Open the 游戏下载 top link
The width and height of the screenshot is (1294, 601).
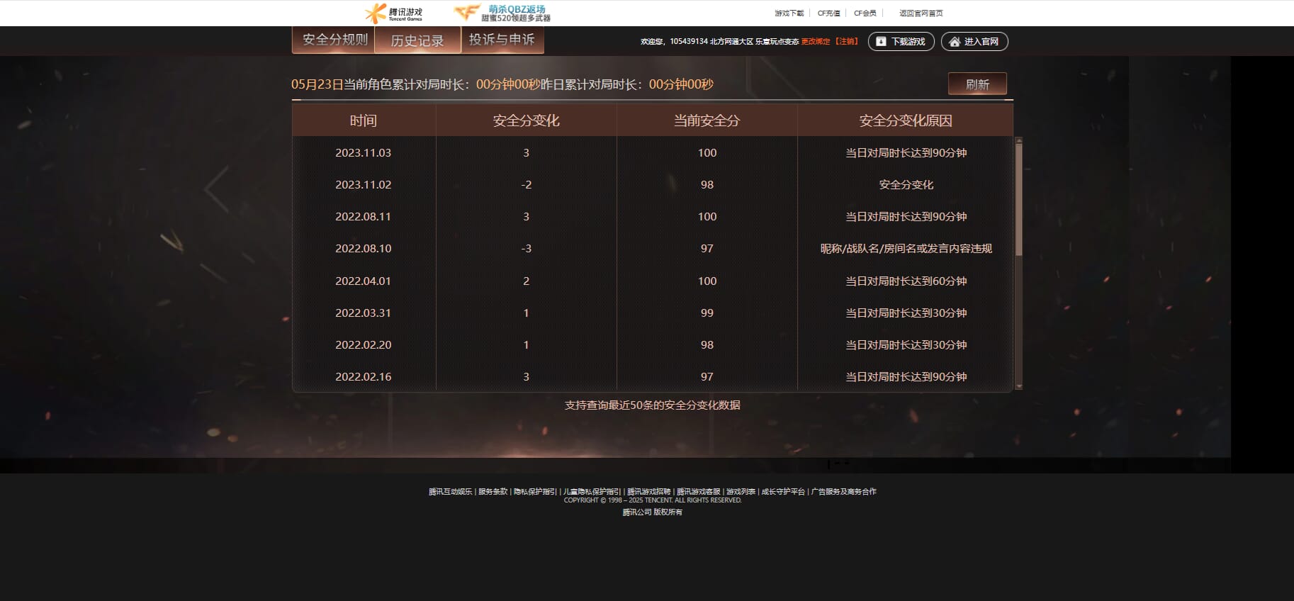[789, 13]
